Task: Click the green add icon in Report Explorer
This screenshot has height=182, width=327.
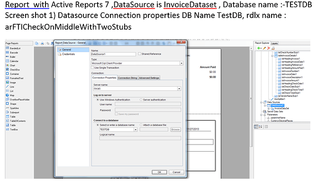Action: tap(259, 48)
